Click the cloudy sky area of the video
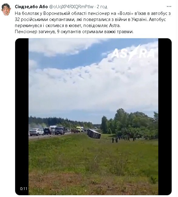 coord(93,78)
